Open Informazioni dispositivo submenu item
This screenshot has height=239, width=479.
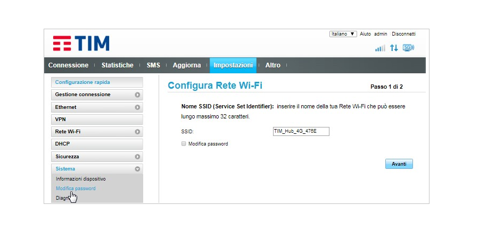coord(81,179)
